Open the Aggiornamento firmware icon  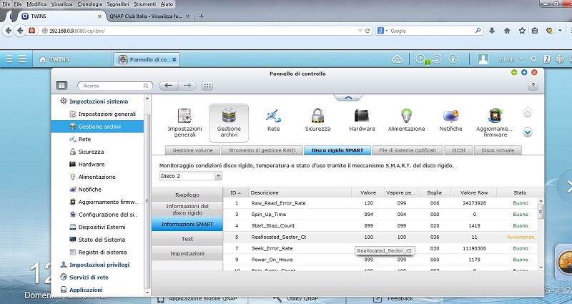coord(494,116)
